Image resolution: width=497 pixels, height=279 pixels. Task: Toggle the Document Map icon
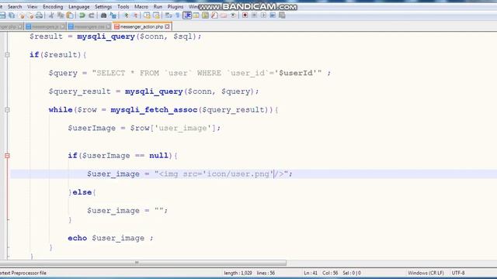205,15
